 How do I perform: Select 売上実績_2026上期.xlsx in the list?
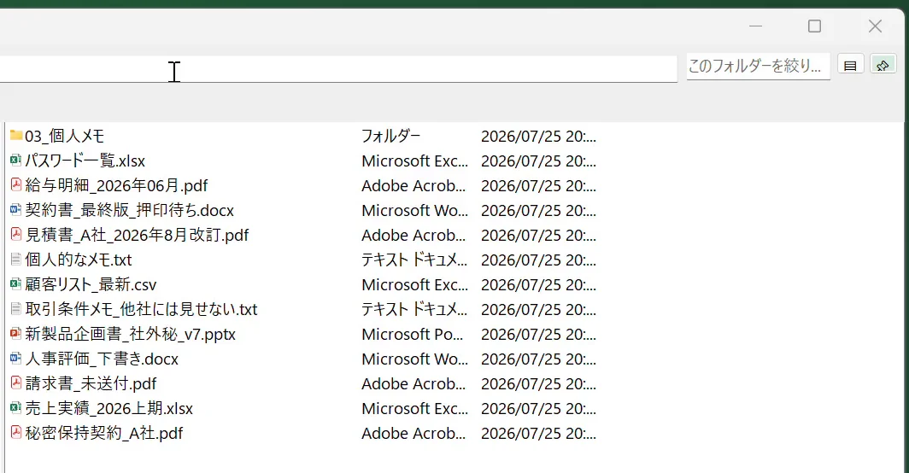click(109, 408)
